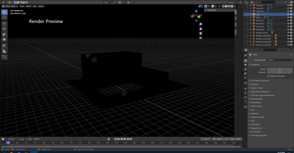This screenshot has height=153, width=294.
Task: Collapse the Sampling panel
Action: (x=255, y=65)
